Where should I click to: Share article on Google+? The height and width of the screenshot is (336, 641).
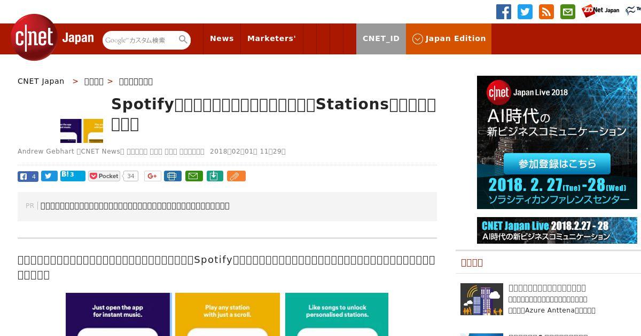coord(152,176)
